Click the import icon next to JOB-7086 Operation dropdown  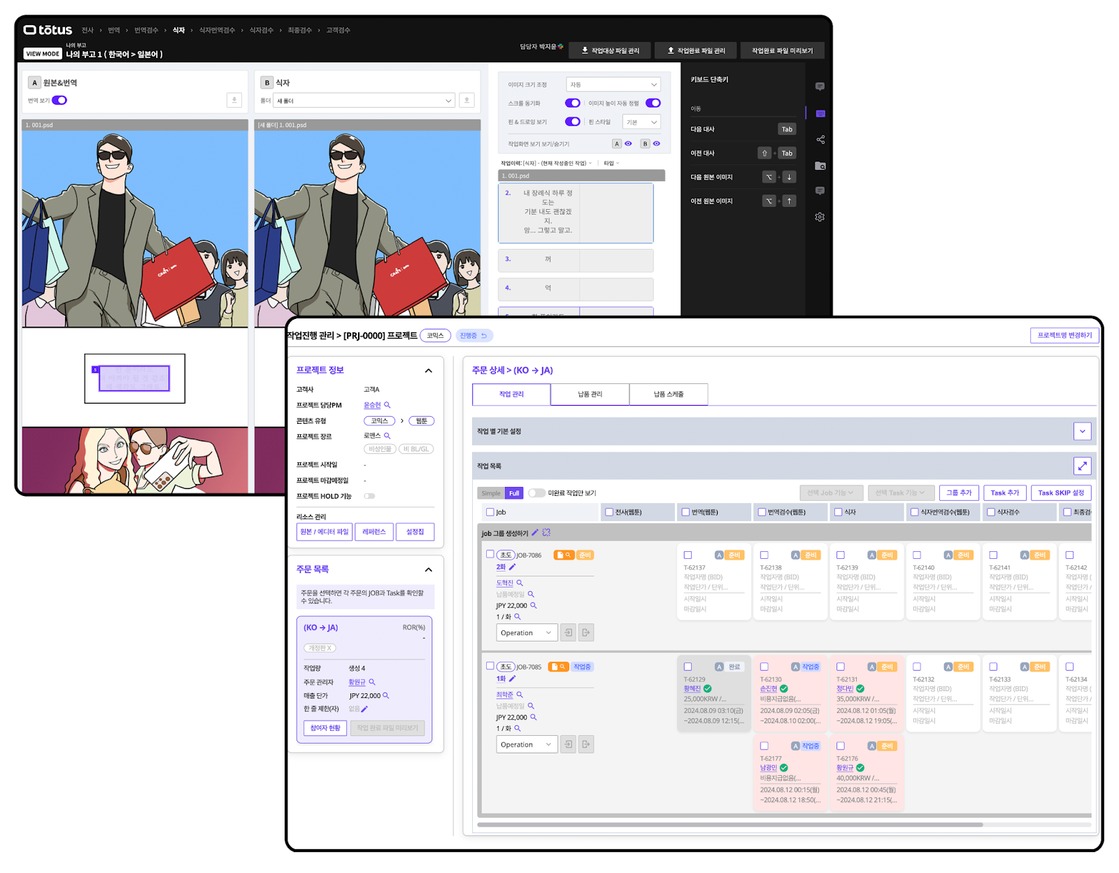pos(569,632)
